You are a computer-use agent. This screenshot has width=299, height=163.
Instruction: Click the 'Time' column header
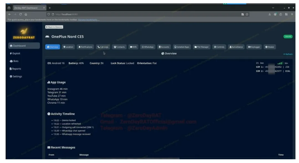pos(281,155)
